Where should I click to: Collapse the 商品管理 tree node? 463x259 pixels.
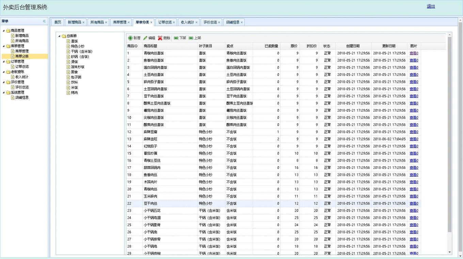(x=4, y=31)
